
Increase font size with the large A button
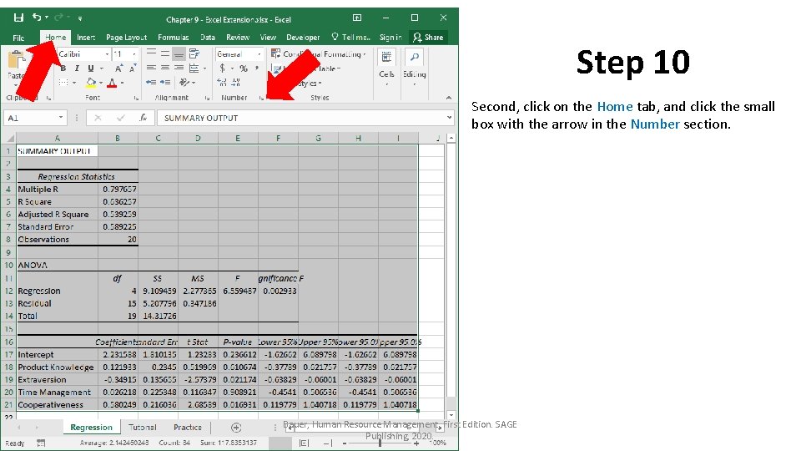pyautogui.click(x=118, y=68)
